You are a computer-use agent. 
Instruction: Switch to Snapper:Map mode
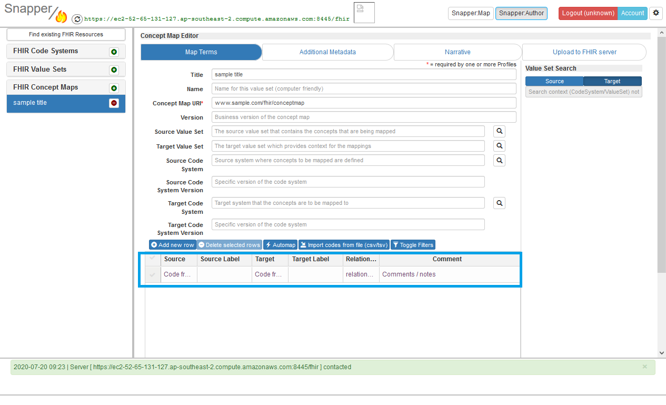[x=471, y=13]
